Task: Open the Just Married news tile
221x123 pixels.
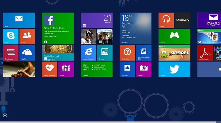Action: point(105,36)
